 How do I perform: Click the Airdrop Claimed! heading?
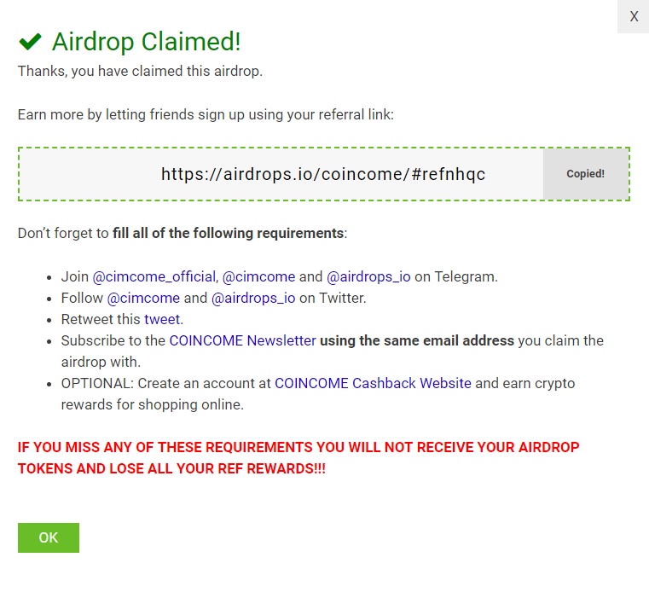coord(146,41)
